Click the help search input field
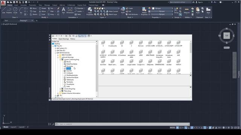Viewport: 241px width, 135px height. click(181, 2)
